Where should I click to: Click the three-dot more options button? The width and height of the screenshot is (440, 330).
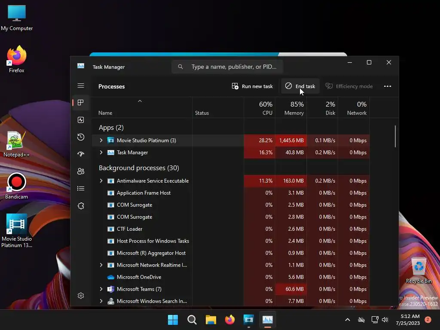click(387, 86)
